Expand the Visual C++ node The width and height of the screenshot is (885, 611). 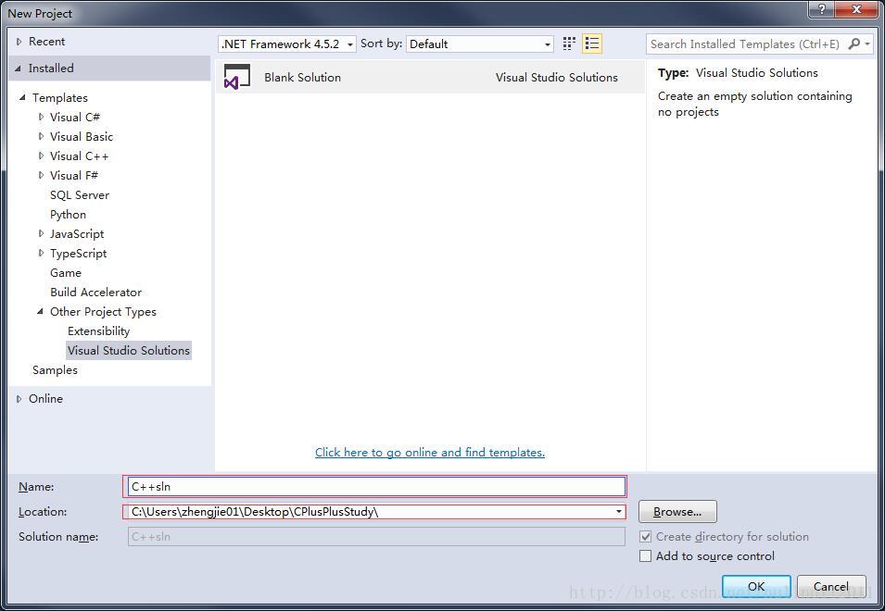41,156
